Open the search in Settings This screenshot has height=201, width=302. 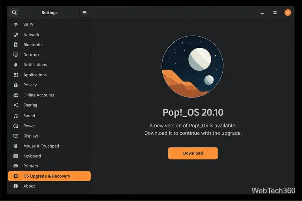pos(14,13)
